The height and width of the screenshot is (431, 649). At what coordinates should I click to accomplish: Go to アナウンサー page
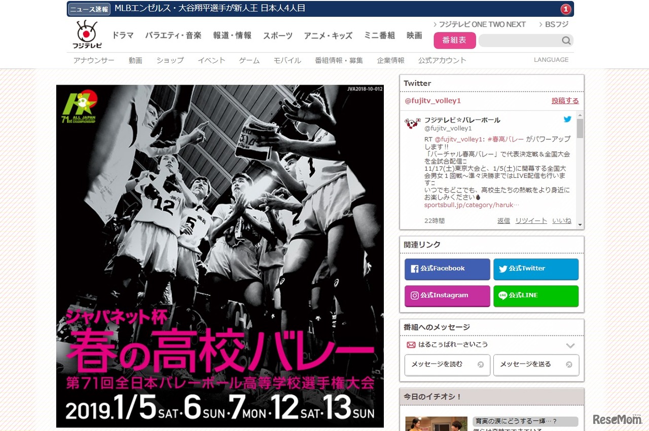tap(94, 60)
